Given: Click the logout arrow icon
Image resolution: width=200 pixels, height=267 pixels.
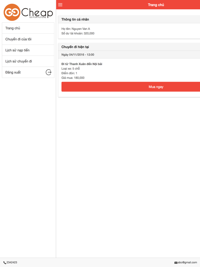Looking at the screenshot, I should (x=49, y=72).
